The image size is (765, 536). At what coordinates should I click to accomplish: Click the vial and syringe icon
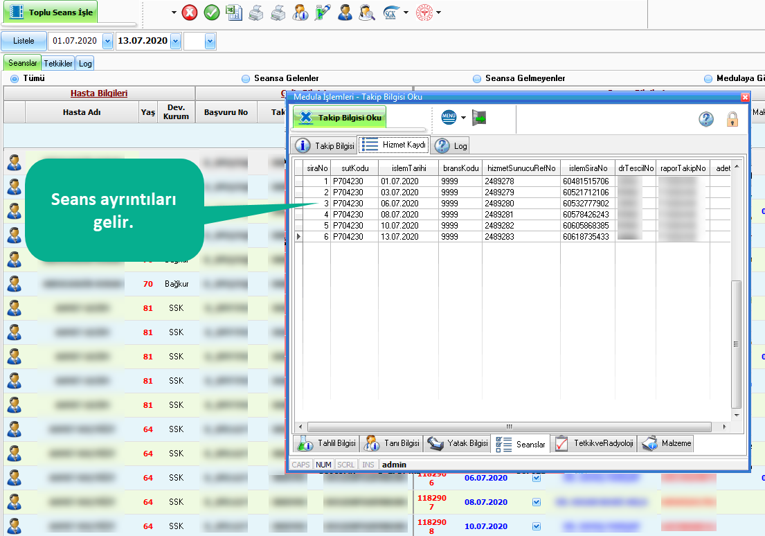pyautogui.click(x=323, y=12)
